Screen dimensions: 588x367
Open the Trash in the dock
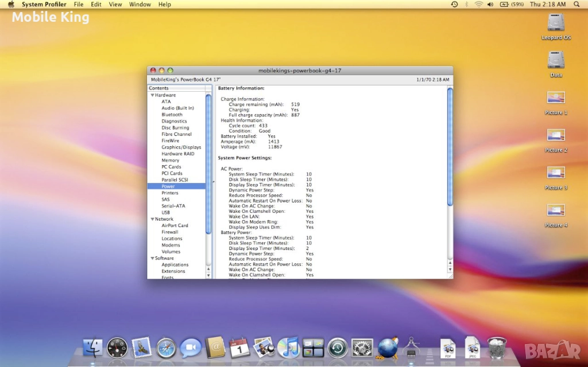point(497,348)
